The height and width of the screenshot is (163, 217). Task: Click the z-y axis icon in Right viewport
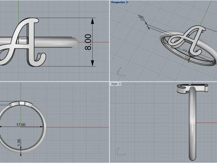pos(121,152)
